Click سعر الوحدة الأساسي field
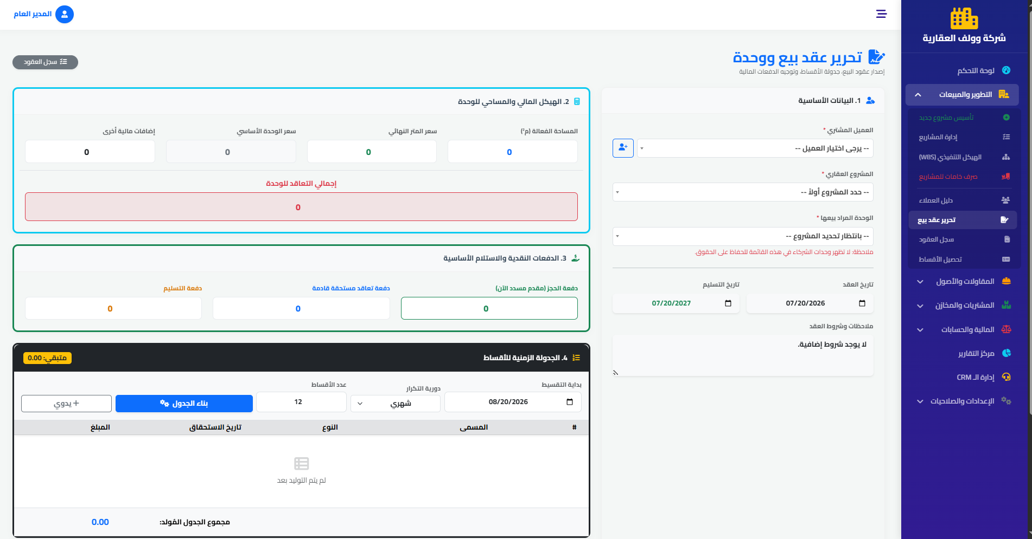 (x=231, y=152)
